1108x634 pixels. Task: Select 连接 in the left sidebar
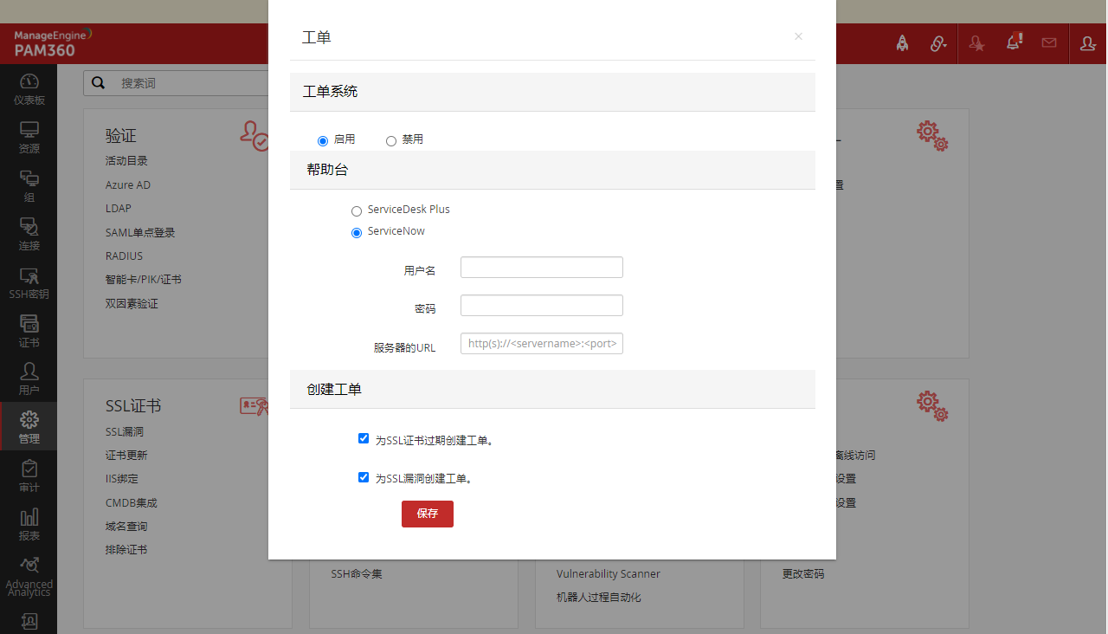tap(29, 235)
